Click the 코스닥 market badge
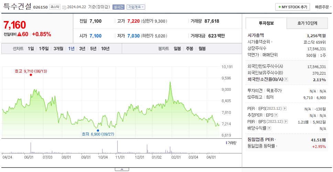This screenshot has width=333, height=172. pos(55,7)
